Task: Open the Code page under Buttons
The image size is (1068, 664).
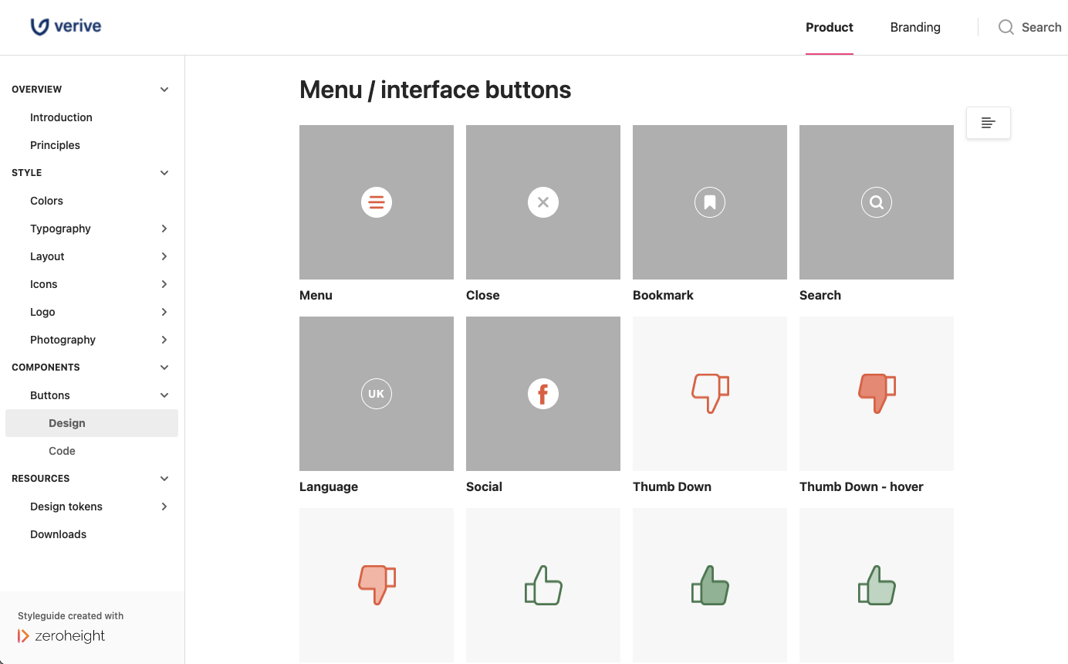Action: tap(62, 451)
